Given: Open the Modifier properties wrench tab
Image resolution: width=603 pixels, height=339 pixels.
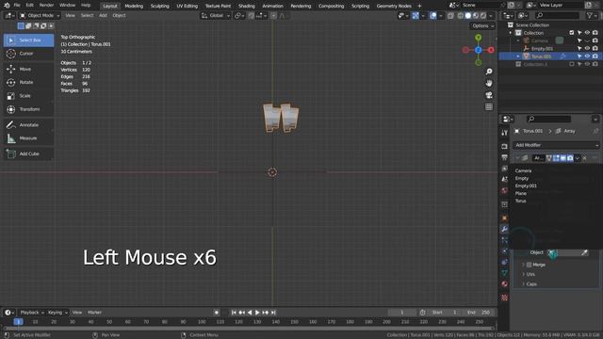Looking at the screenshot, I should click(x=505, y=229).
